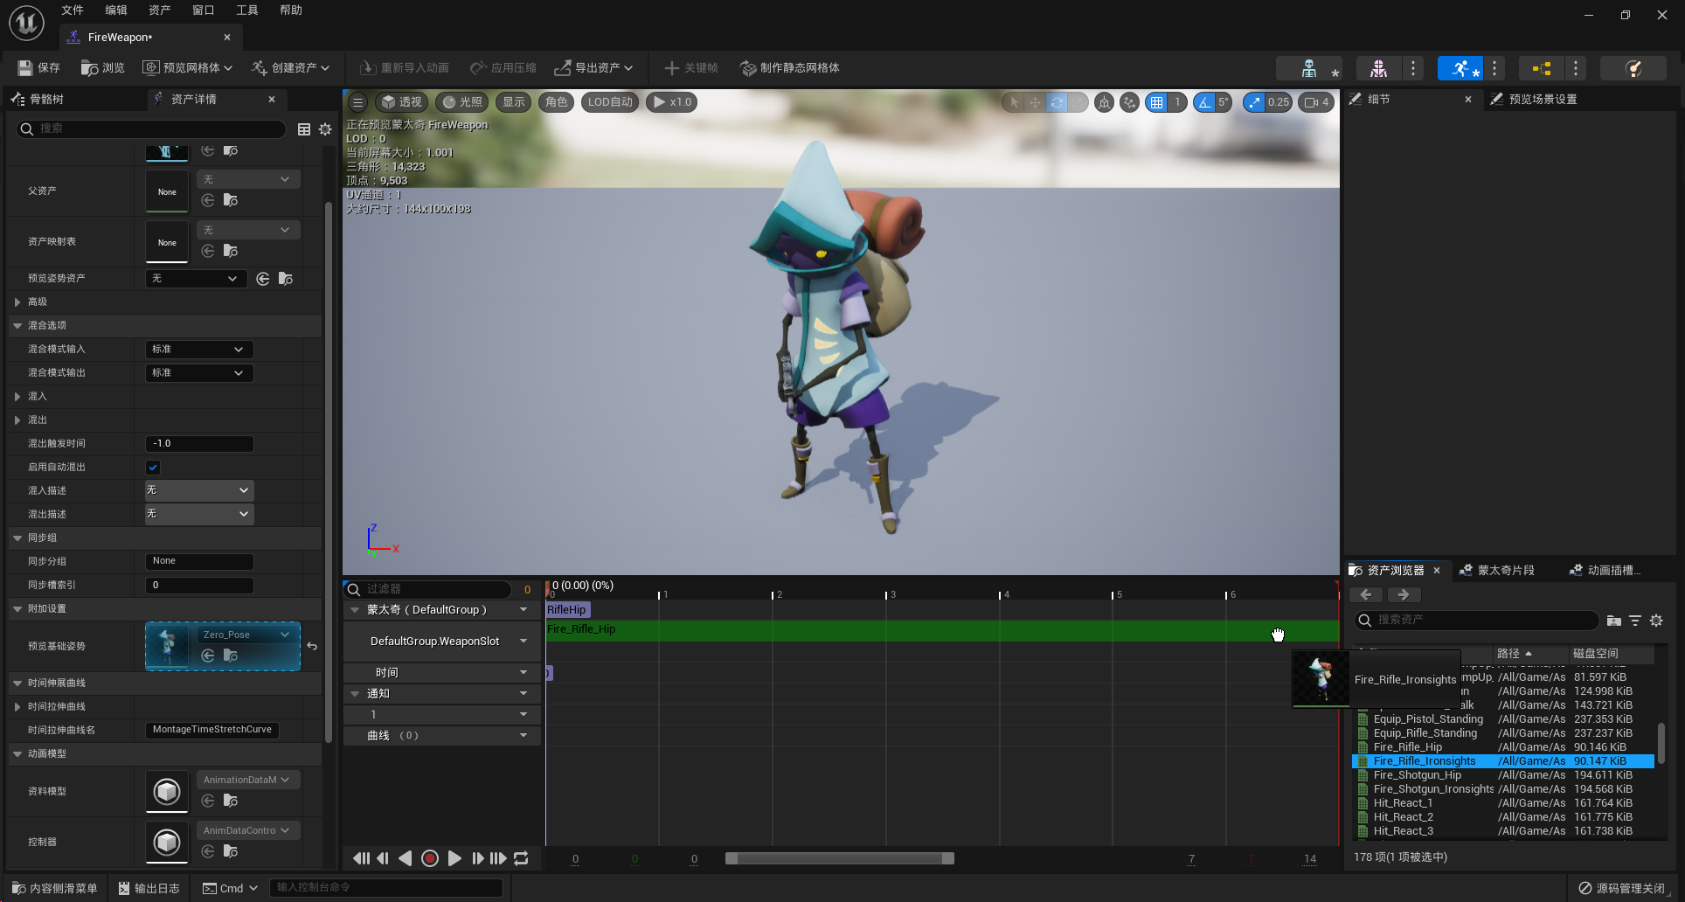Viewport: 1685px width, 902px height.
Task: Open the animation blueprint mode
Action: pyautogui.click(x=1541, y=68)
